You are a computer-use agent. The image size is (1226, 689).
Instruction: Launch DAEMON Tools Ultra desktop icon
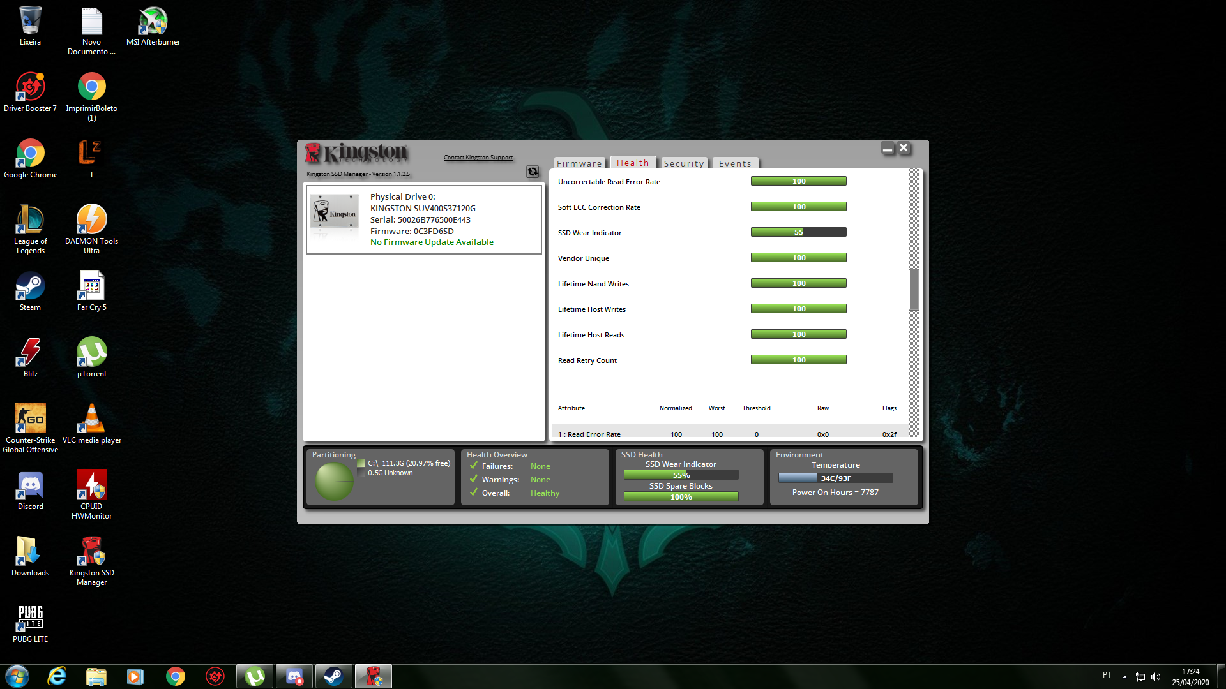91,230
